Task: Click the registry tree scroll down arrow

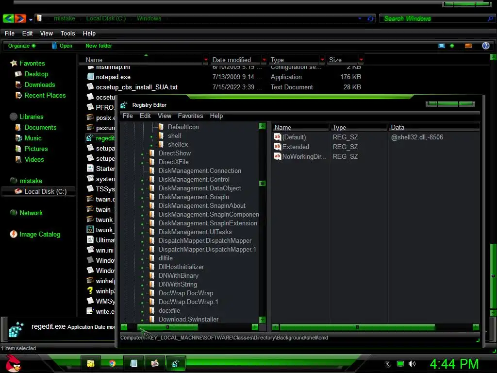Action: coord(262,320)
